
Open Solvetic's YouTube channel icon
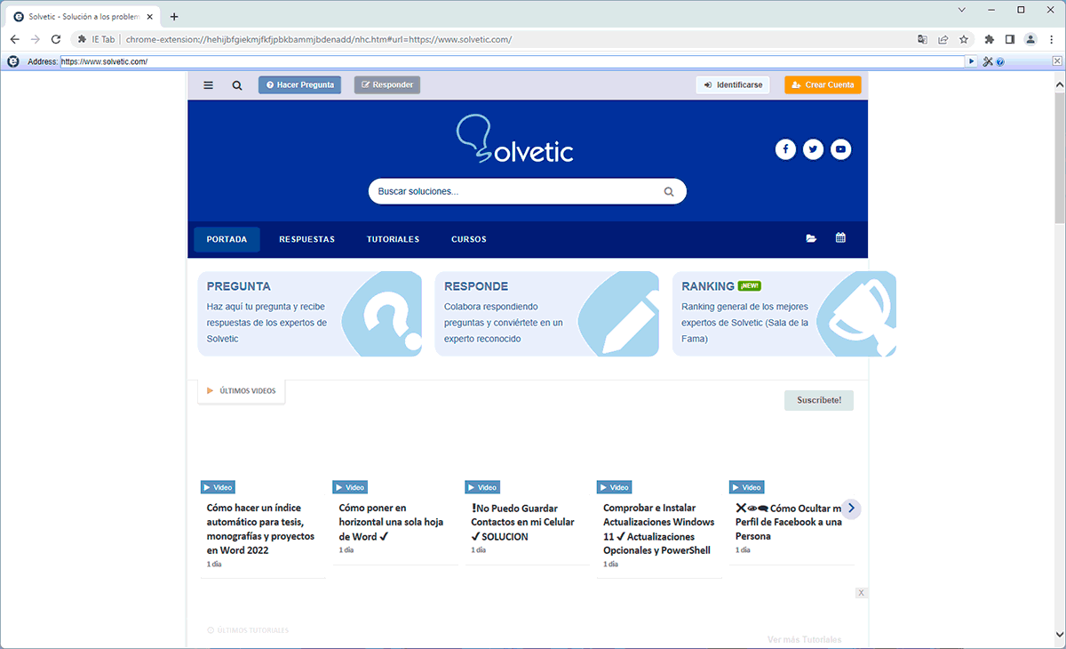coord(840,149)
